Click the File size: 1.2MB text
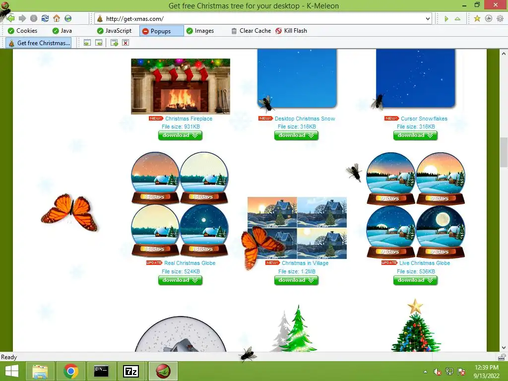508x381 pixels. tap(297, 271)
